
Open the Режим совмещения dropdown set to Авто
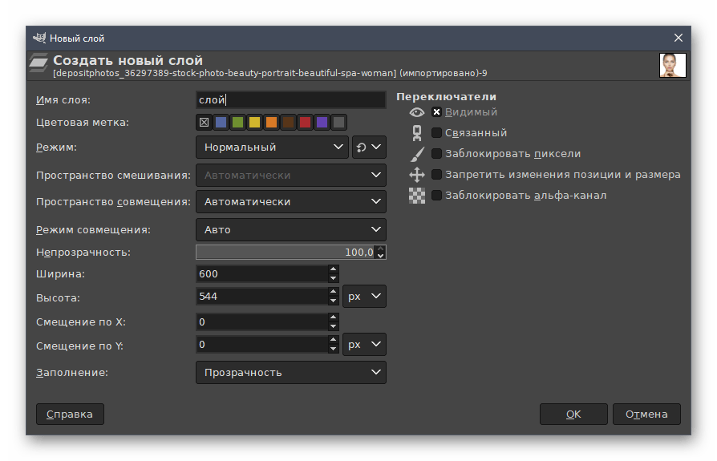tap(290, 229)
